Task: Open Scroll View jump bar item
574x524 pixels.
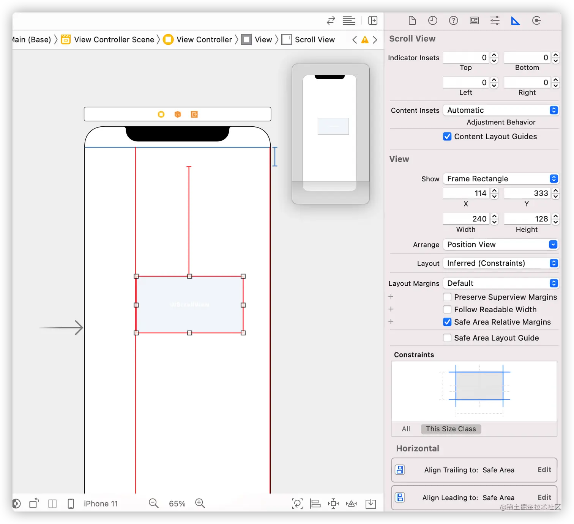Action: click(308, 40)
